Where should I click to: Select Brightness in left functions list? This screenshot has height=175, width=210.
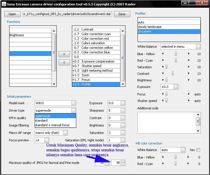pyautogui.click(x=30, y=35)
